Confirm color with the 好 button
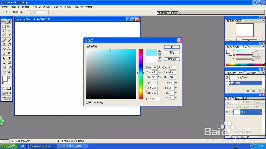 [172, 47]
